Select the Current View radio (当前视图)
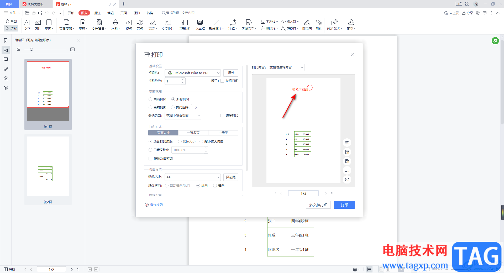 click(150, 107)
